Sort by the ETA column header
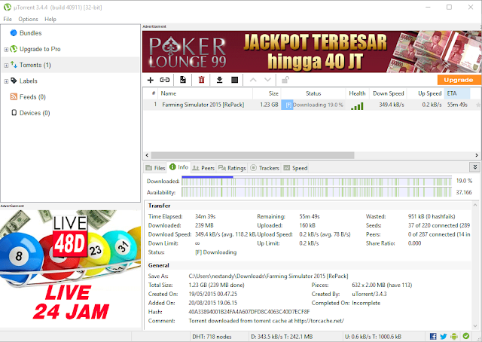 click(457, 93)
